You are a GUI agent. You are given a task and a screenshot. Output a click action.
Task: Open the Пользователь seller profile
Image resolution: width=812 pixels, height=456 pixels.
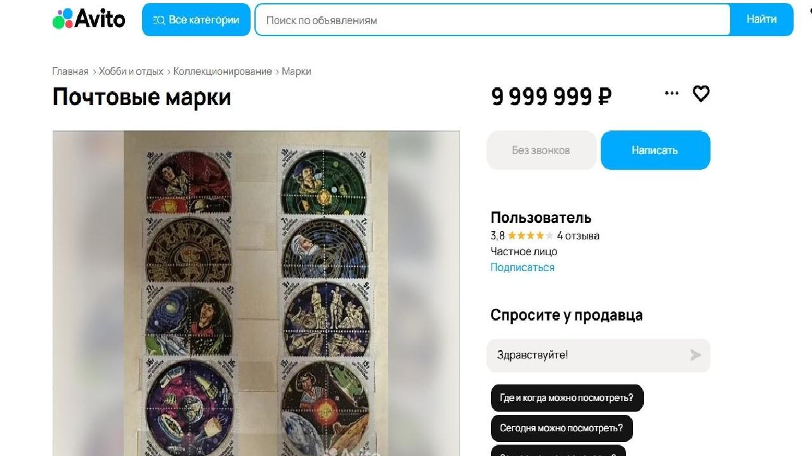click(x=541, y=218)
